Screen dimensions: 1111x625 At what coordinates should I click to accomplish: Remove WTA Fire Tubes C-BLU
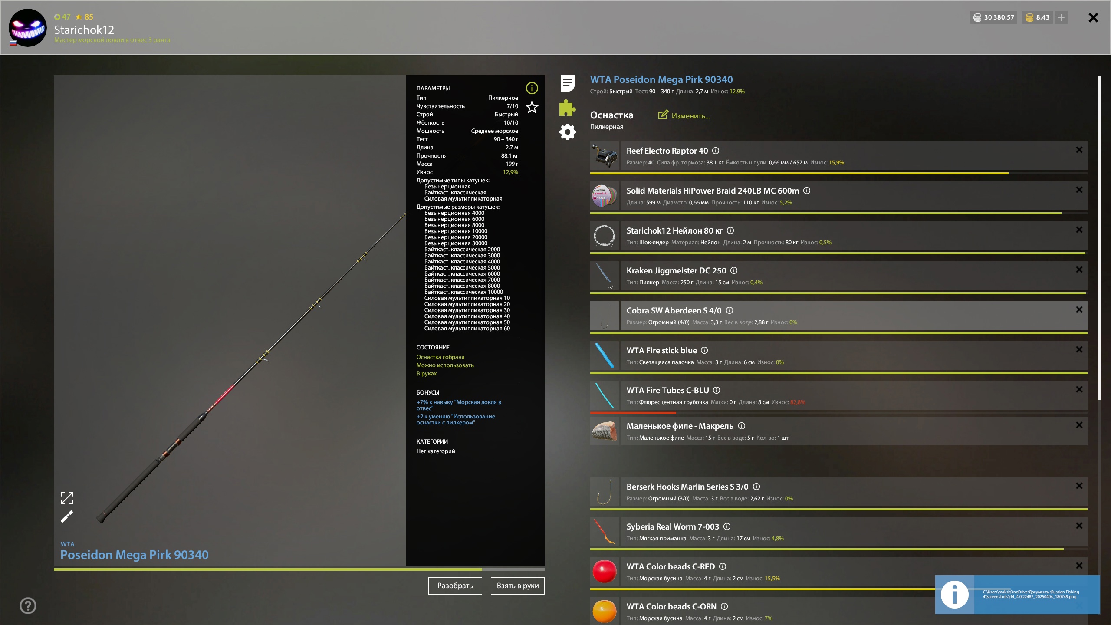click(x=1079, y=389)
